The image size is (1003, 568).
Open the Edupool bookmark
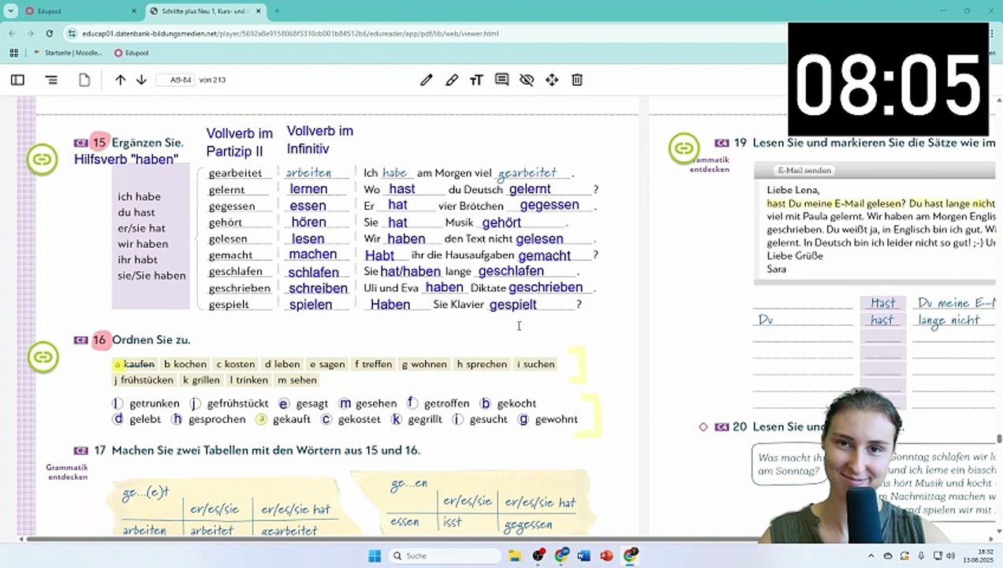click(x=131, y=53)
